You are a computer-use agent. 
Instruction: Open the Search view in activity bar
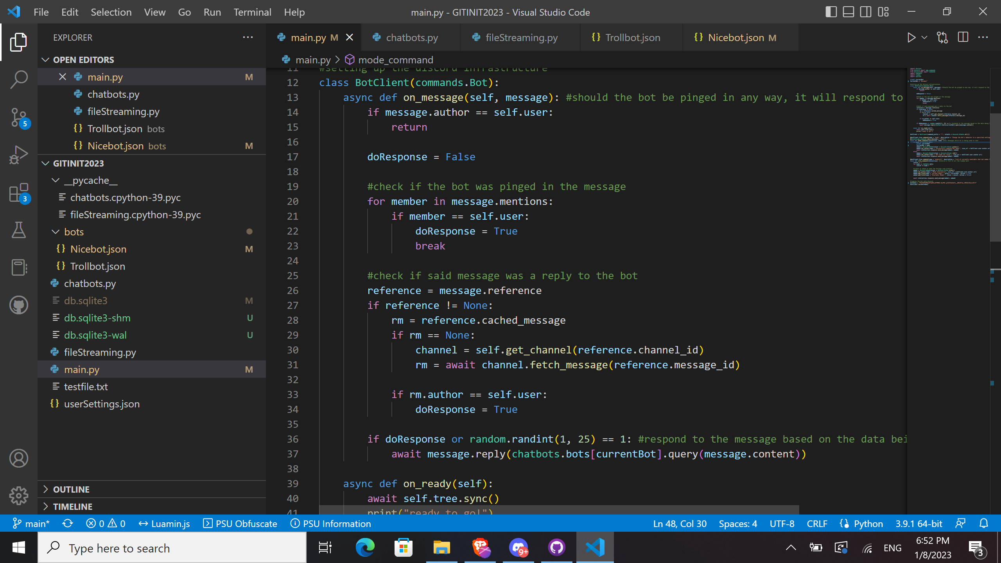pos(18,79)
